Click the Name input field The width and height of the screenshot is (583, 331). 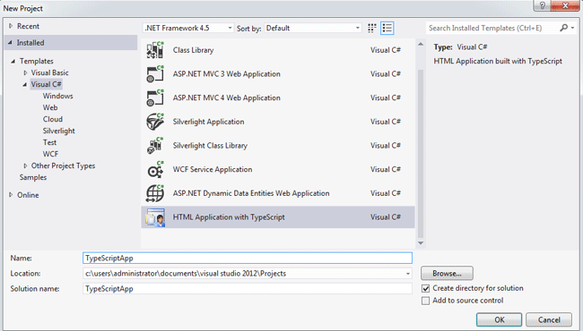pos(248,258)
